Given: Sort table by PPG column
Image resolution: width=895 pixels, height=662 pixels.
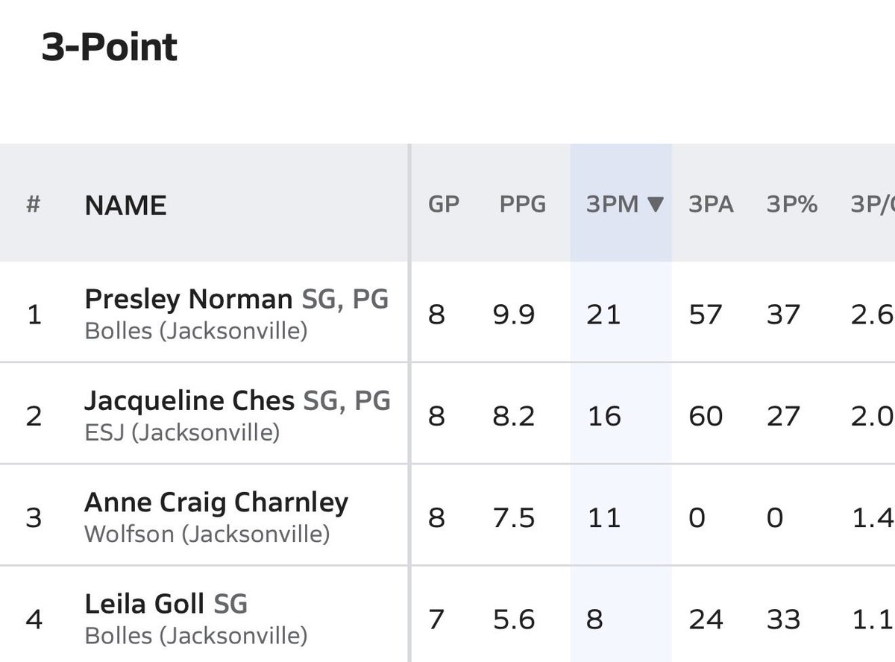Looking at the screenshot, I should [x=523, y=204].
